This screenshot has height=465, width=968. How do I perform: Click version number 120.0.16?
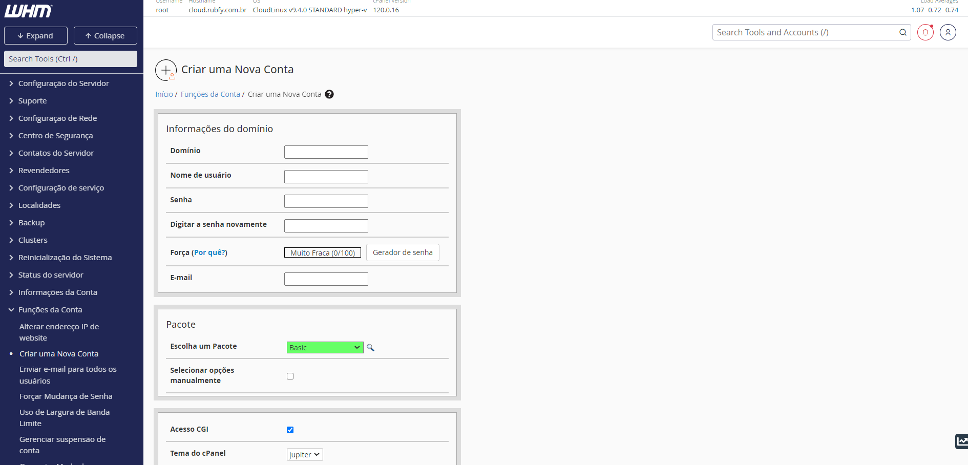click(386, 10)
